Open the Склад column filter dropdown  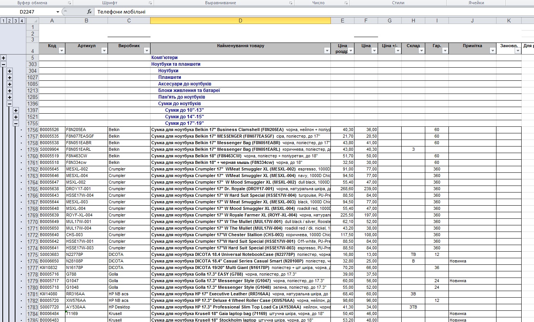tap(421, 51)
